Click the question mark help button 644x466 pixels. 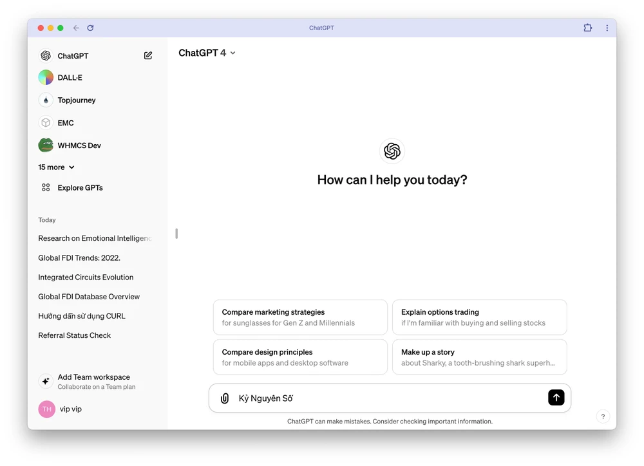point(603,416)
